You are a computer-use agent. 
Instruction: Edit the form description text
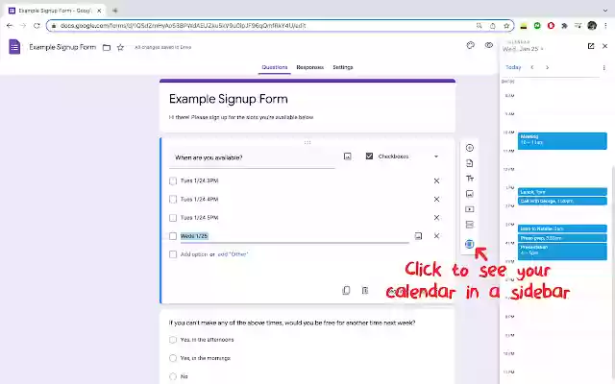(x=241, y=117)
